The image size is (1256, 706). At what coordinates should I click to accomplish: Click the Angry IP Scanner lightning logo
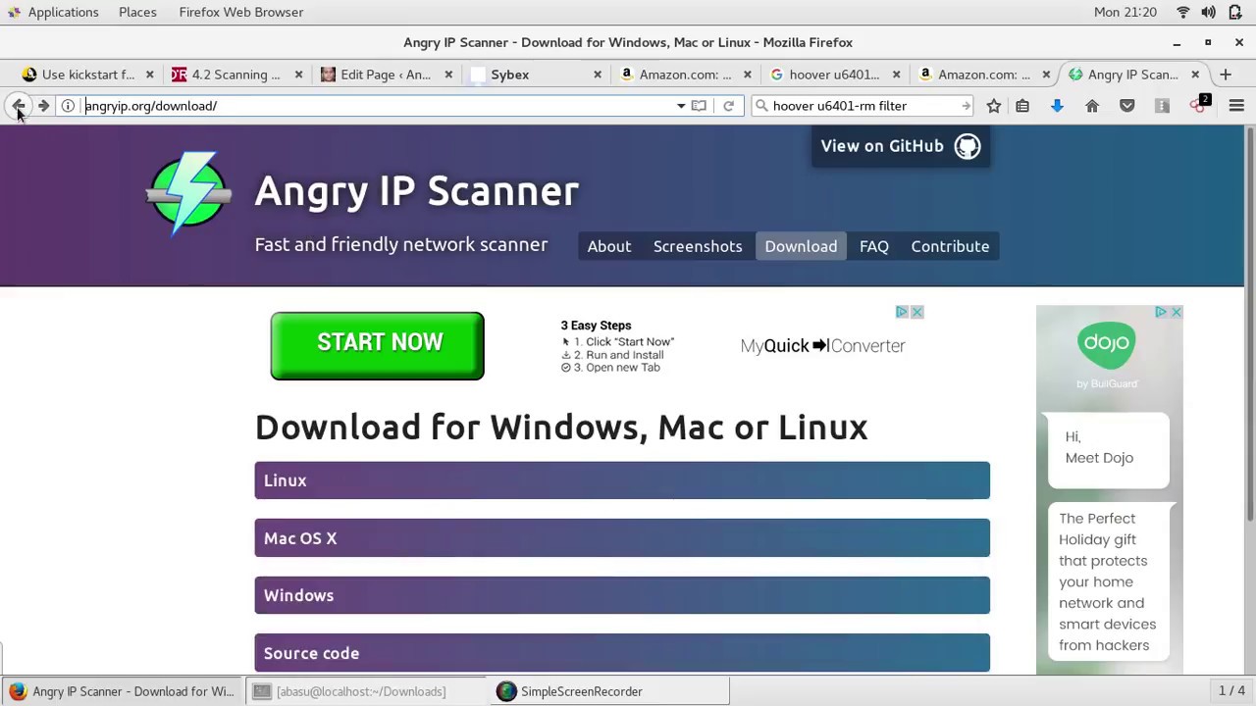click(x=188, y=193)
